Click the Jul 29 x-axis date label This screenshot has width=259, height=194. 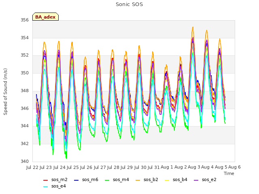(127, 167)
